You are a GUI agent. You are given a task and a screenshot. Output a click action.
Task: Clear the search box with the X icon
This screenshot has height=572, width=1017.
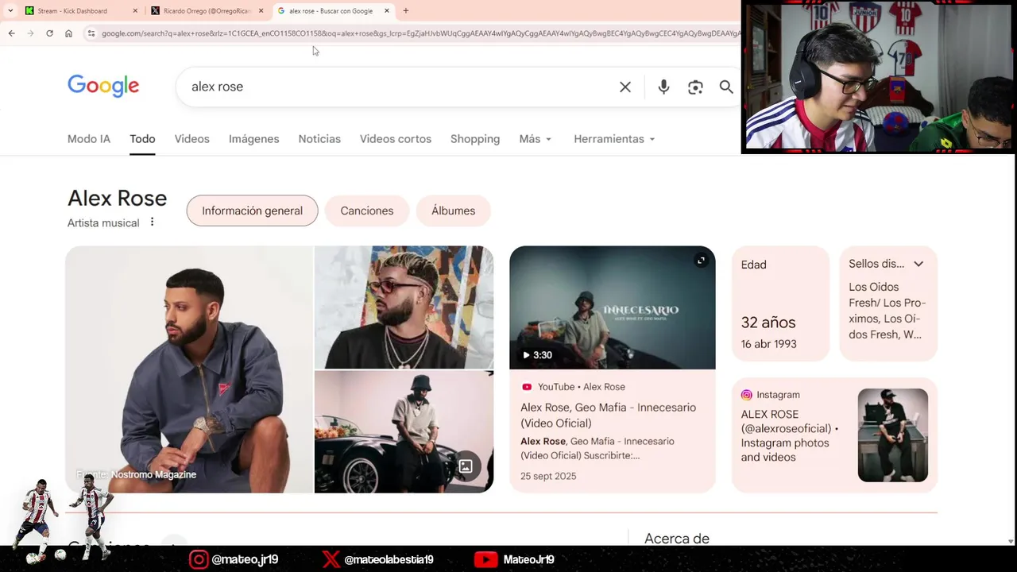tap(625, 87)
